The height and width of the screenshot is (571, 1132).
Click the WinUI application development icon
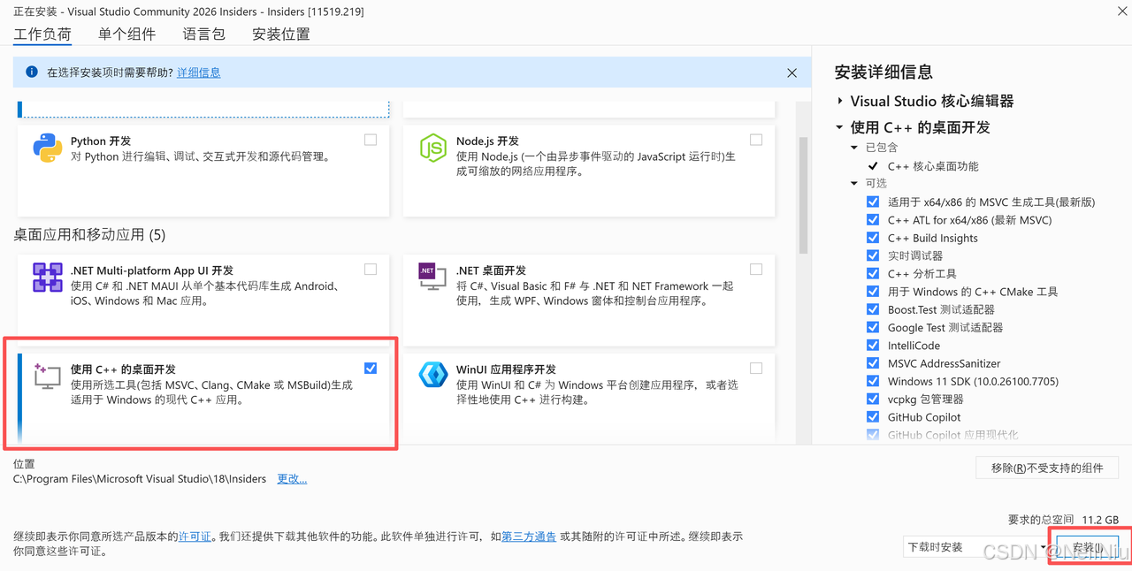tap(432, 376)
